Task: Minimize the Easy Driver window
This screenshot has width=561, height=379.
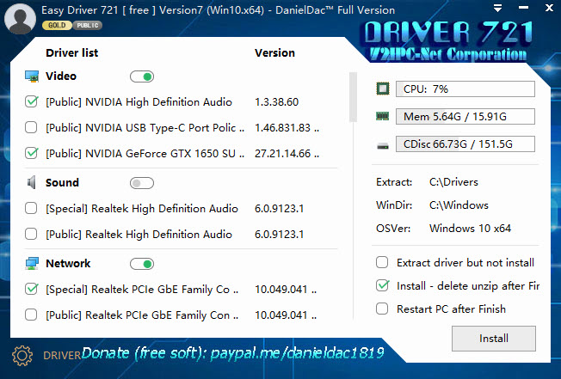Action: point(523,8)
